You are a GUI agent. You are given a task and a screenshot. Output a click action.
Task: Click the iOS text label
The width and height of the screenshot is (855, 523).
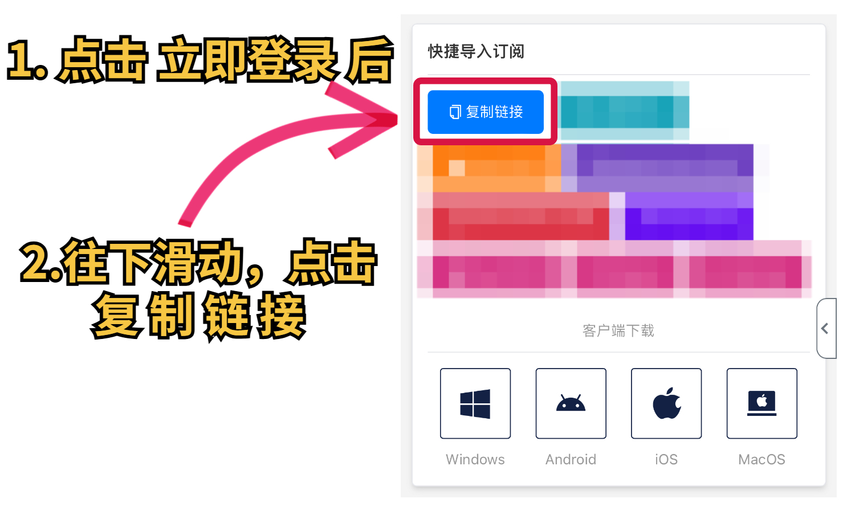point(666,459)
